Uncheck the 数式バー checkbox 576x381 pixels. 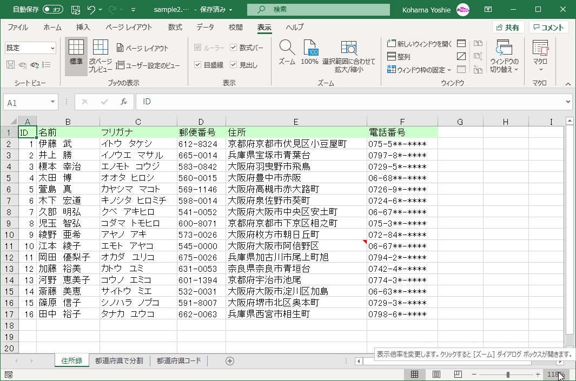(233, 48)
